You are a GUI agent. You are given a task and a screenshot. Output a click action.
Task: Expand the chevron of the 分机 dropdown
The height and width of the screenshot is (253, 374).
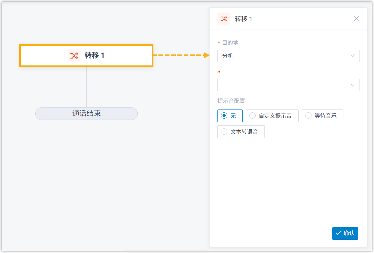353,56
